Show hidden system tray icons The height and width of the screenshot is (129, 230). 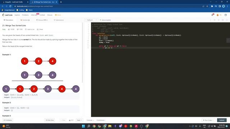(190, 126)
